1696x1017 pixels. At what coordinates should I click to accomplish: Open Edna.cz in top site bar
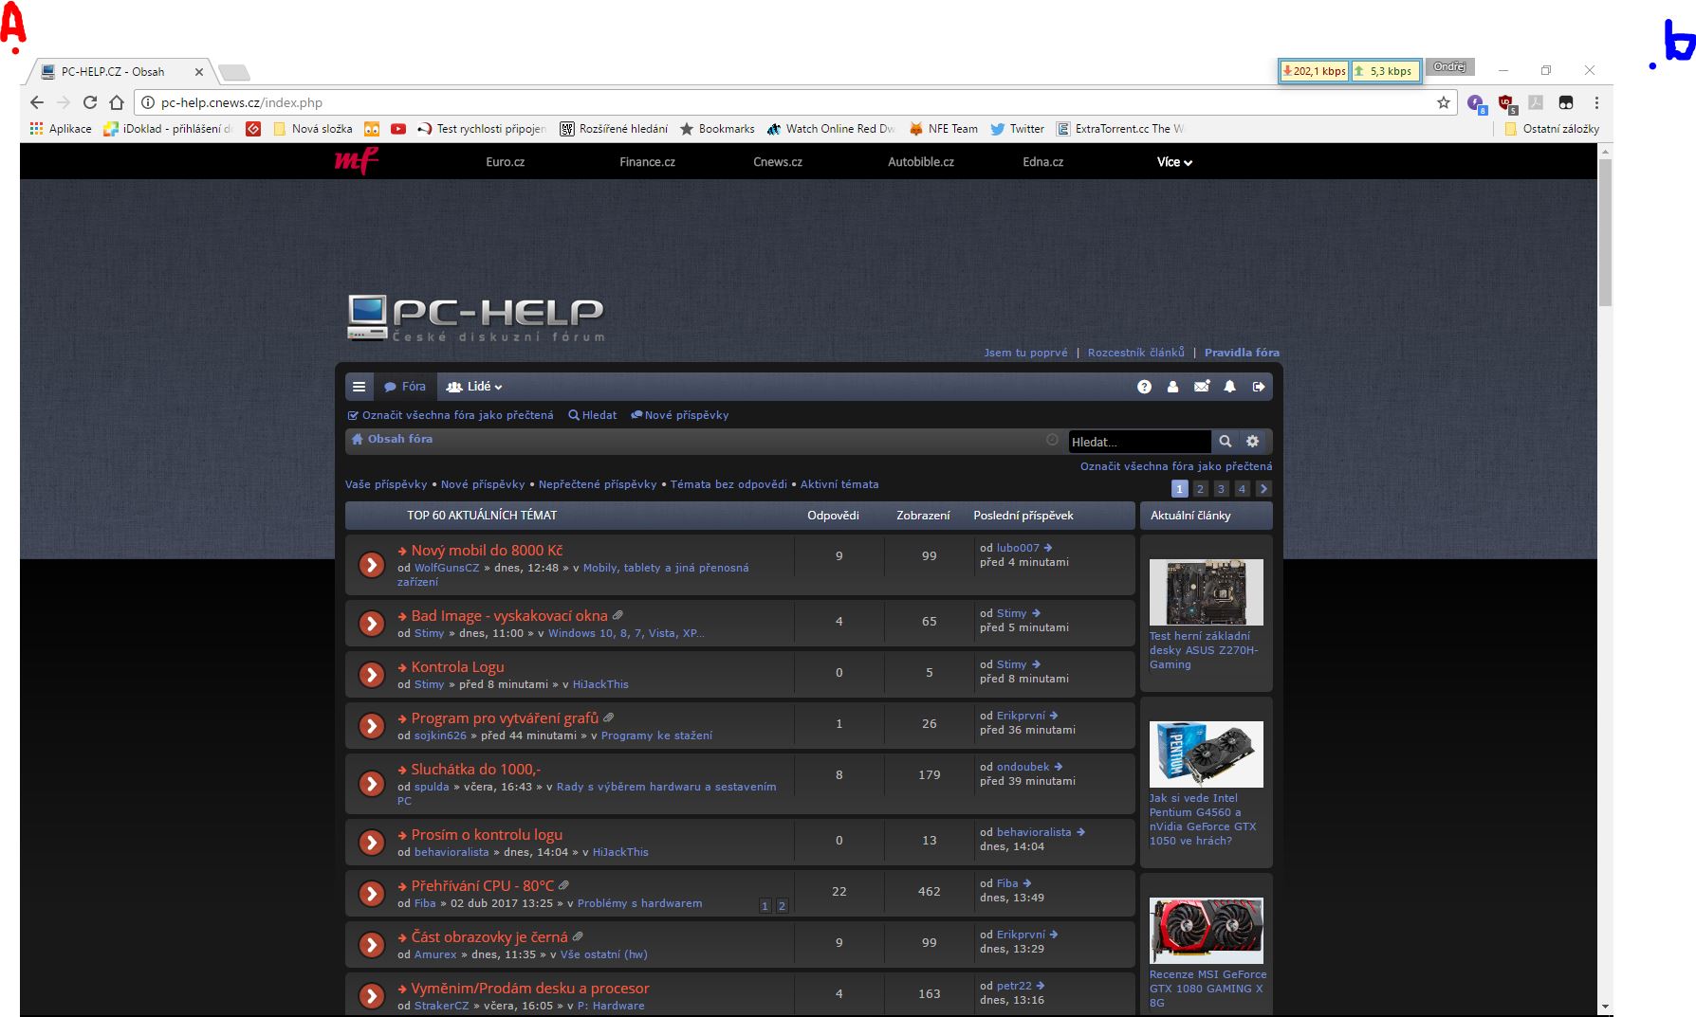[1043, 162]
